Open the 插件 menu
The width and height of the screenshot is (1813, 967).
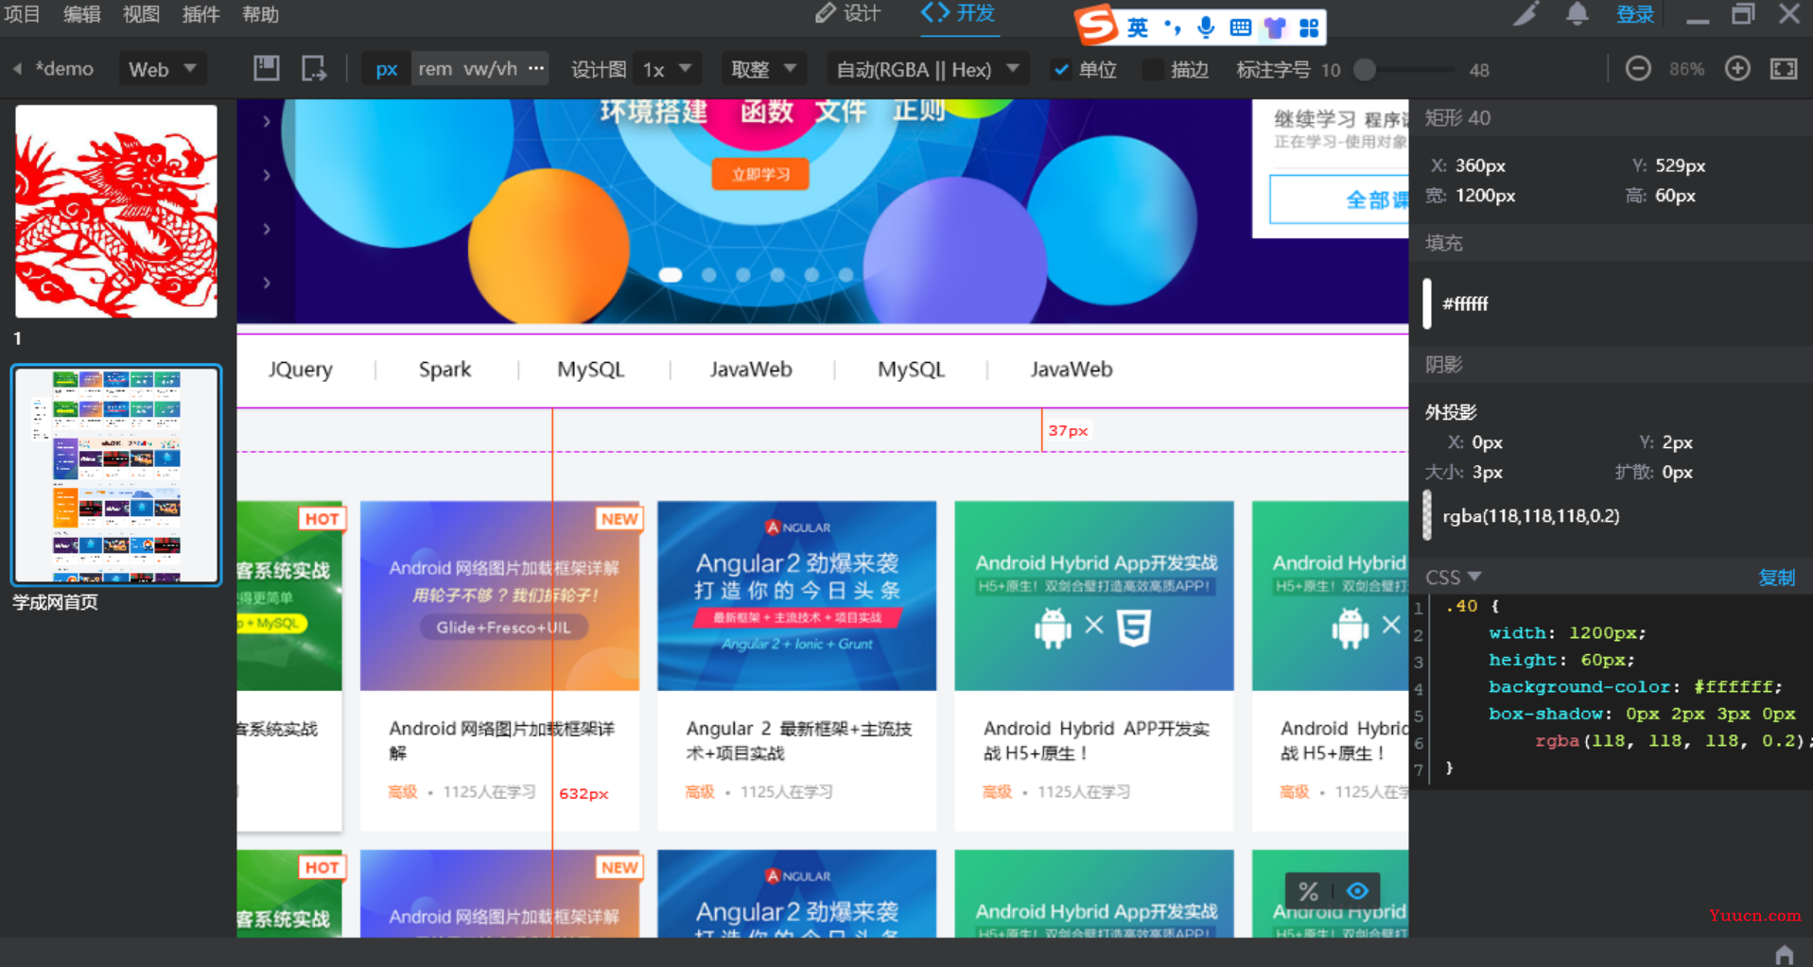[200, 14]
